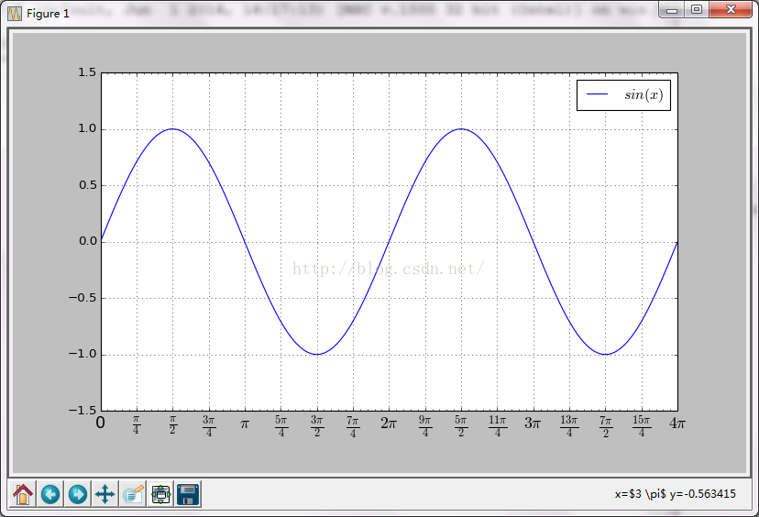Click the 3π/4 x-axis tick label

209,426
